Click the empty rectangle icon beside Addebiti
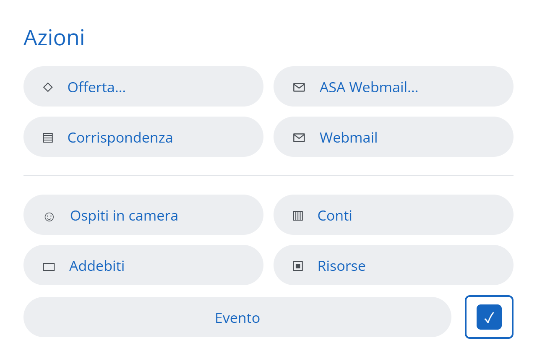 pos(49,267)
